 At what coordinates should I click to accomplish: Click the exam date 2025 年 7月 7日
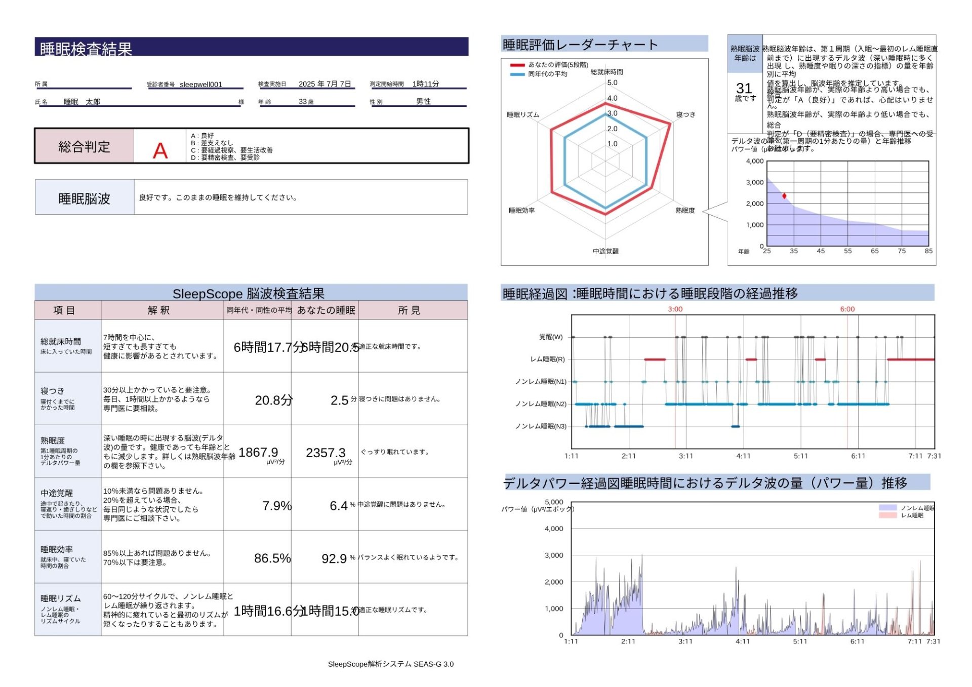[325, 84]
